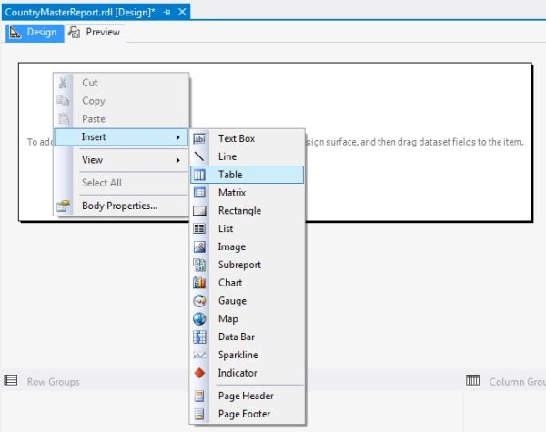
Task: Select Rectangle in Insert submenu
Action: pos(248,211)
